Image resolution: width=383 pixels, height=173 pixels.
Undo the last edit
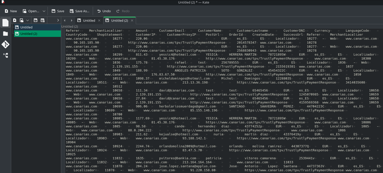pos(104,11)
